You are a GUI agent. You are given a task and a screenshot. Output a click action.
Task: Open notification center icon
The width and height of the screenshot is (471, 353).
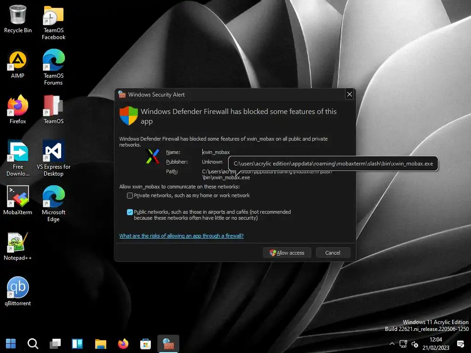(x=460, y=344)
